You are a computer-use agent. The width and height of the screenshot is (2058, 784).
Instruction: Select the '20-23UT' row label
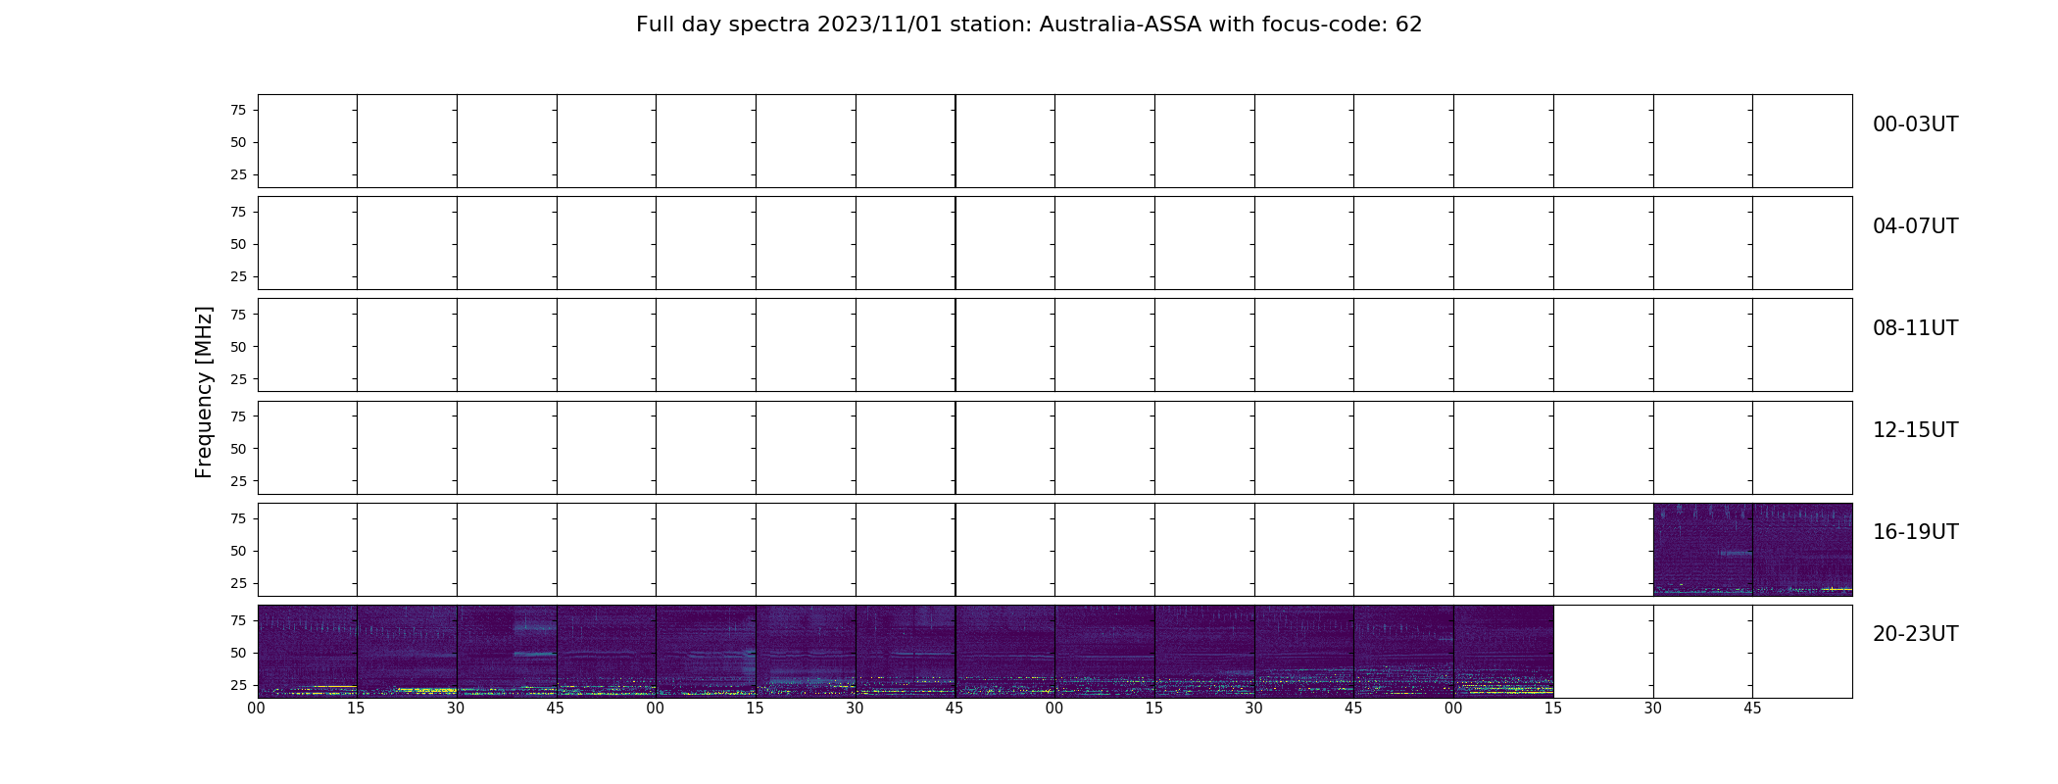[1915, 634]
